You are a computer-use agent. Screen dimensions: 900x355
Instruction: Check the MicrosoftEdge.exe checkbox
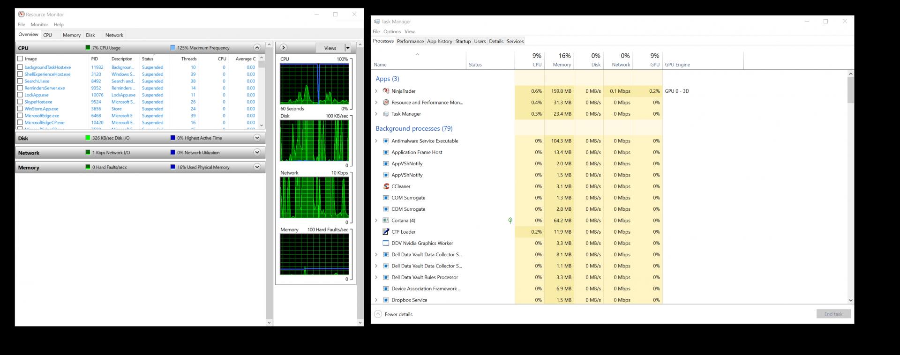pyautogui.click(x=20, y=115)
